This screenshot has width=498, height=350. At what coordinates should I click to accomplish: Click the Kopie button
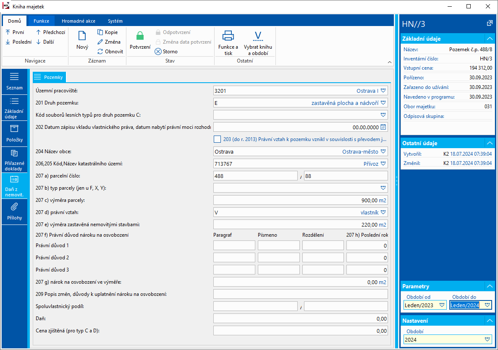coord(107,32)
